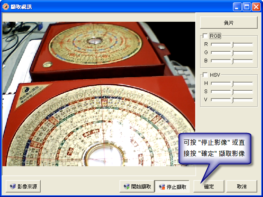Click the 負片 negative button
263x197 pixels.
(x=228, y=23)
